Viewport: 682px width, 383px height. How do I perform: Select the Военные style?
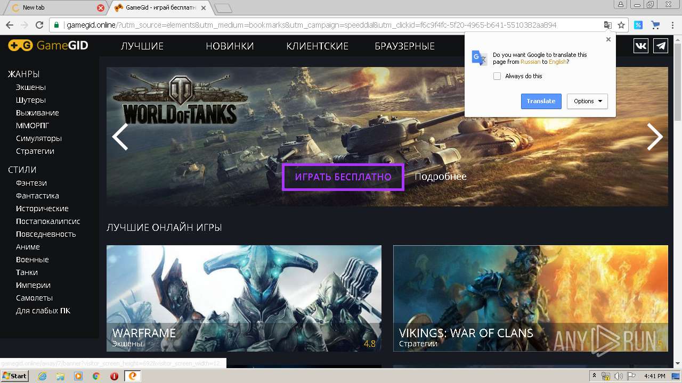tap(33, 260)
